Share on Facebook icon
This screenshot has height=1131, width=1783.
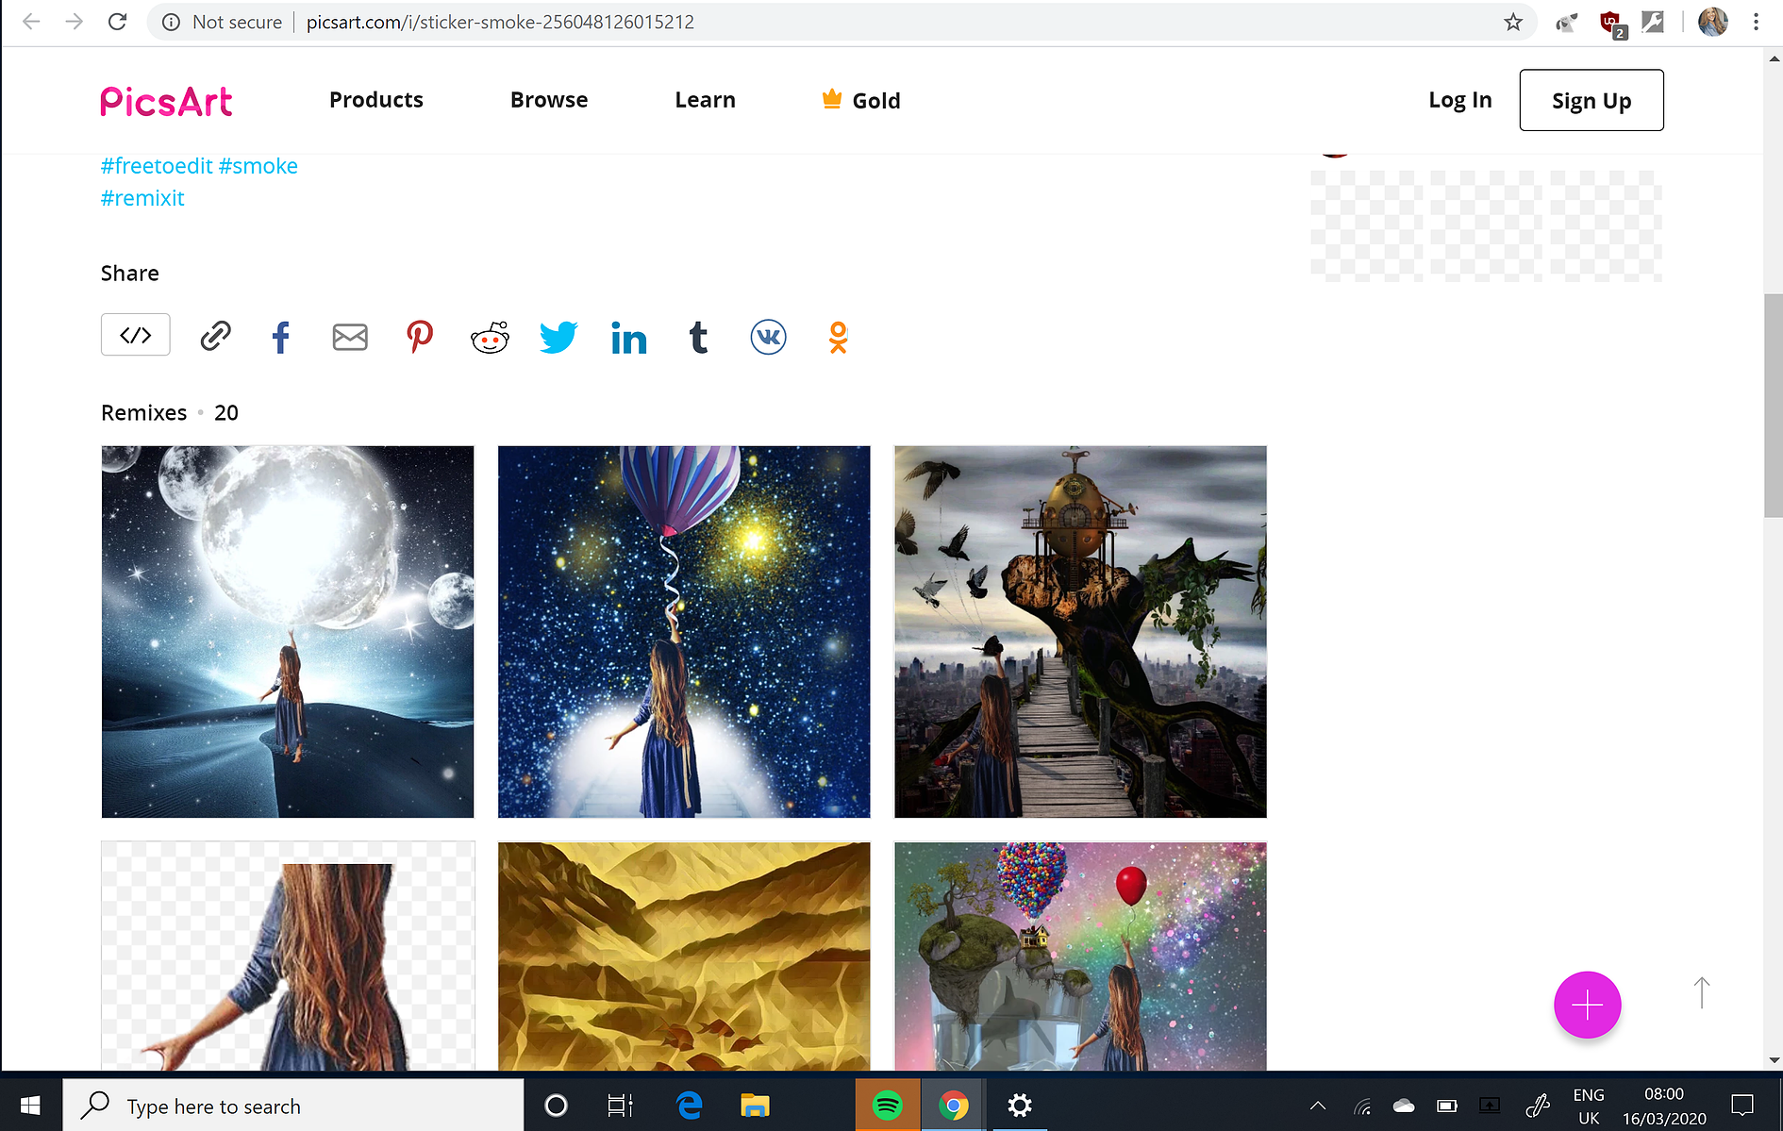(280, 337)
